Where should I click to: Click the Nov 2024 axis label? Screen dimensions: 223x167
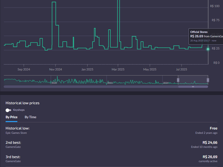[55, 69]
